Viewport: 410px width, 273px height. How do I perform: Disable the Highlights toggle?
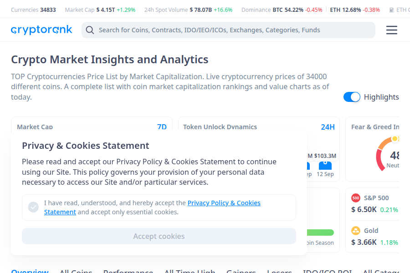pyautogui.click(x=352, y=97)
